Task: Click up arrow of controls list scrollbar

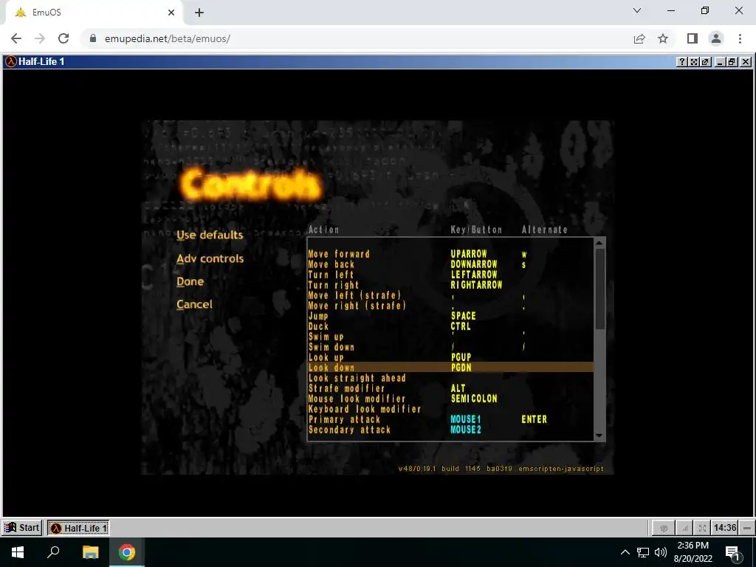Action: (599, 243)
